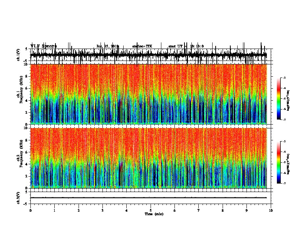Click the '-5' tick on ch.3(V) axis
The width and height of the screenshot is (305, 236).
tap(26, 204)
